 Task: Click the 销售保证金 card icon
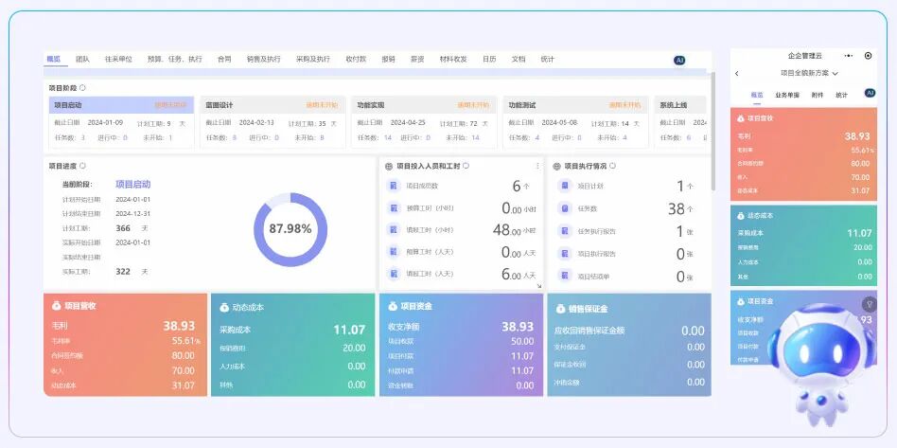559,307
